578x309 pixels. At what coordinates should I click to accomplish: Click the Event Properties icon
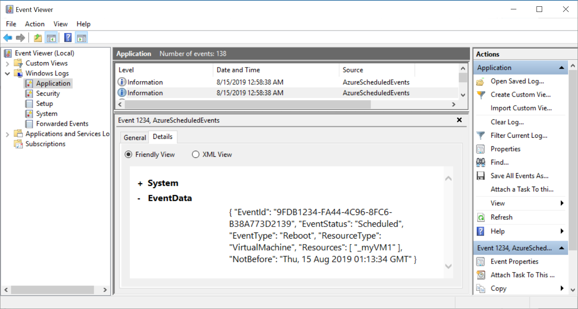click(481, 262)
